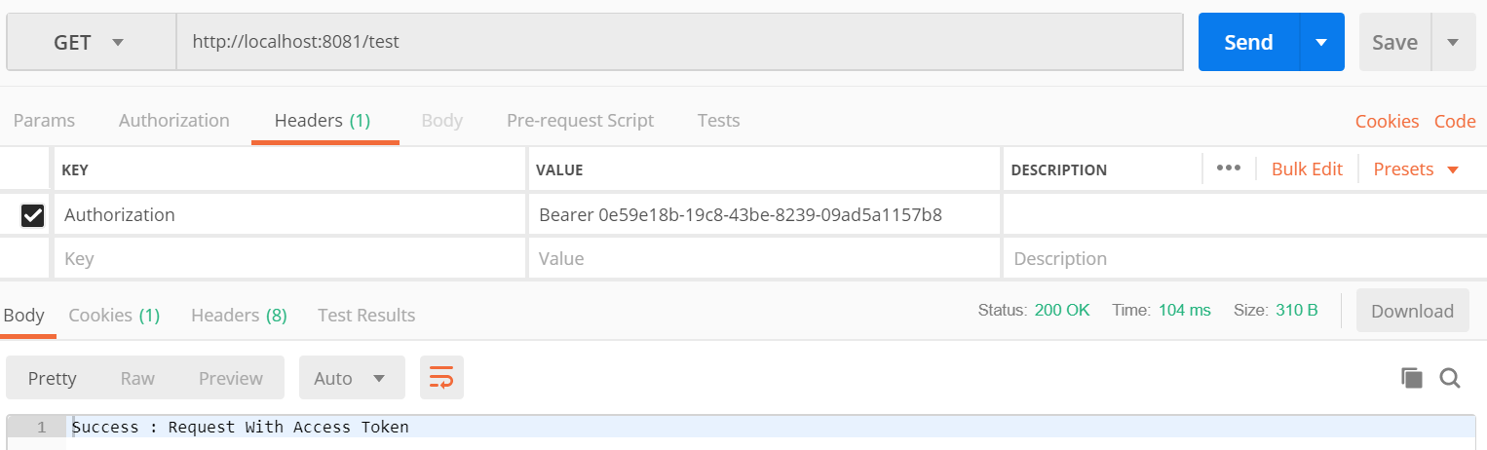Open the Pre-request Script tab

click(580, 121)
